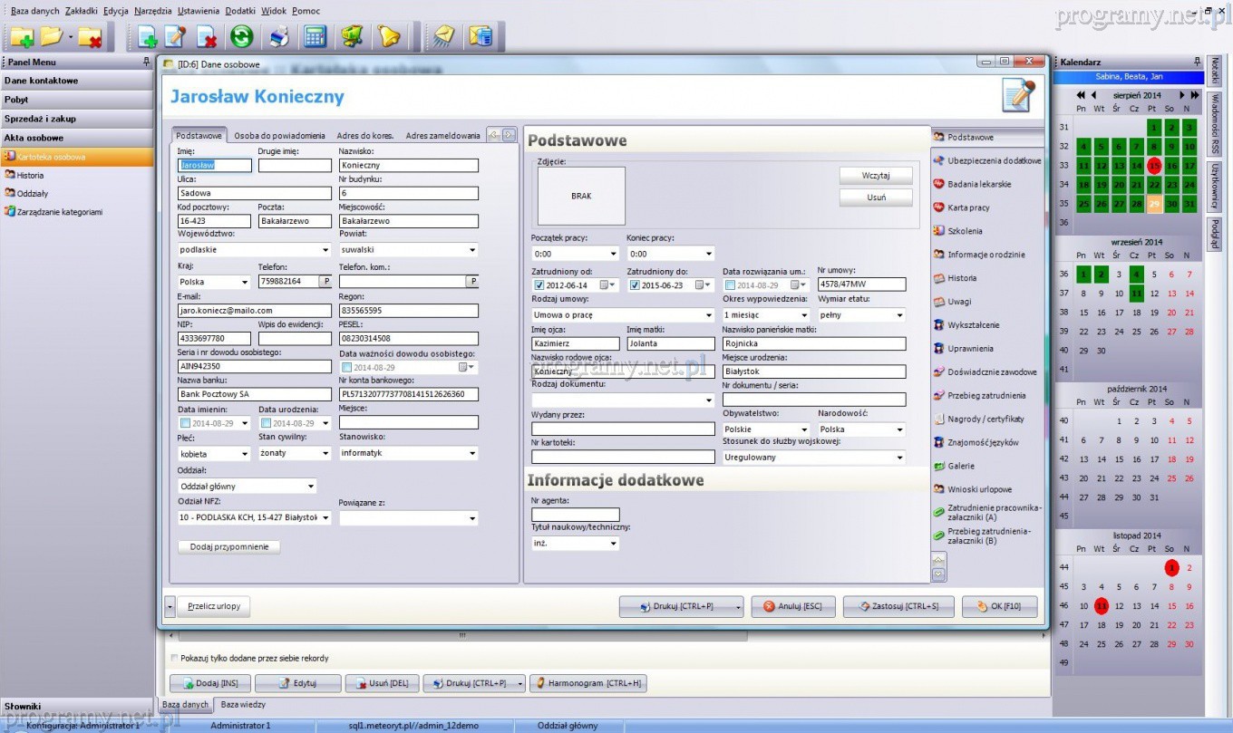Uncheck the 'Zatrudniony od' date checkbox

tap(539, 285)
